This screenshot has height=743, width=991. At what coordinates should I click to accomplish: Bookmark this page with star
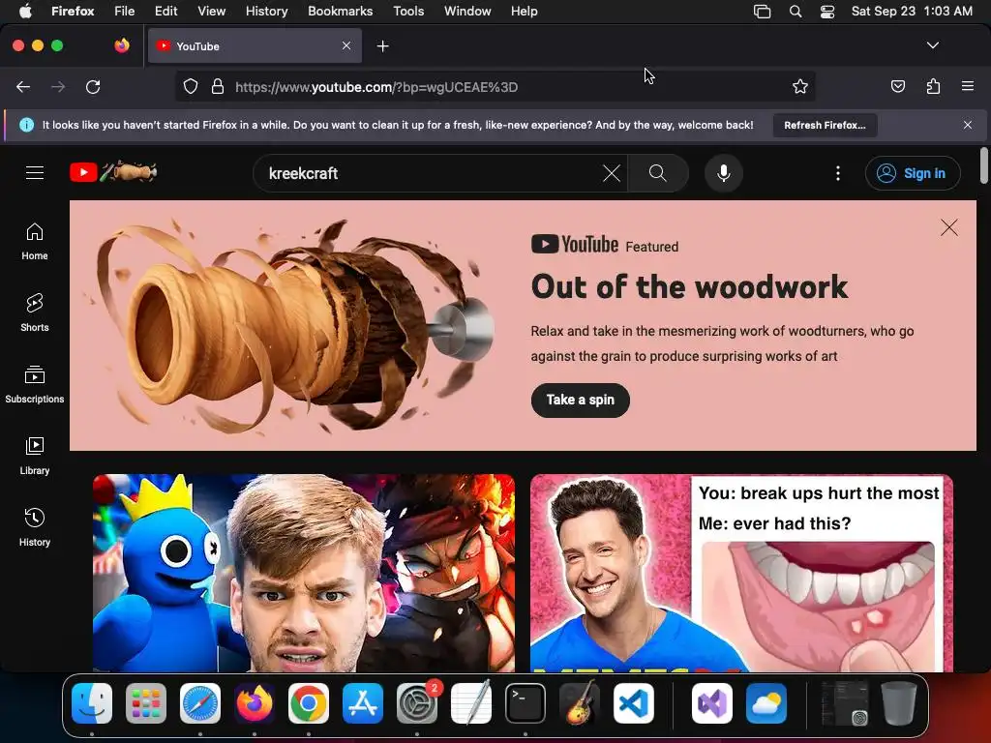(800, 86)
